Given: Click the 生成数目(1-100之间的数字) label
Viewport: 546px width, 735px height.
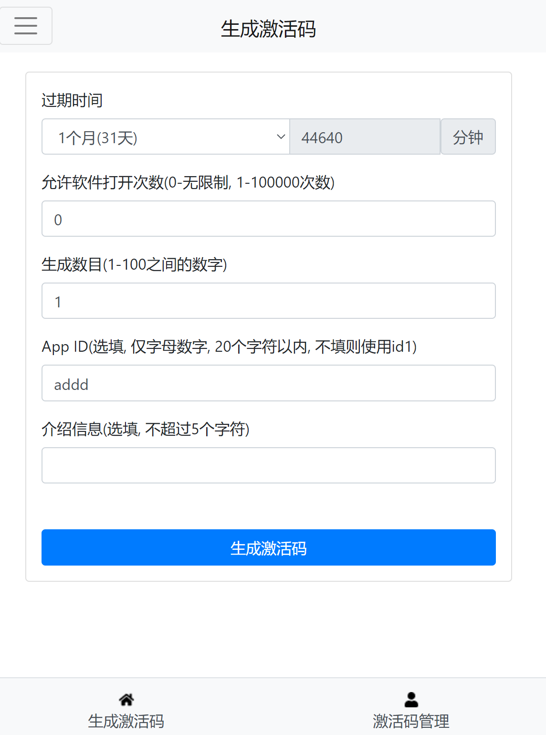Looking at the screenshot, I should point(134,264).
